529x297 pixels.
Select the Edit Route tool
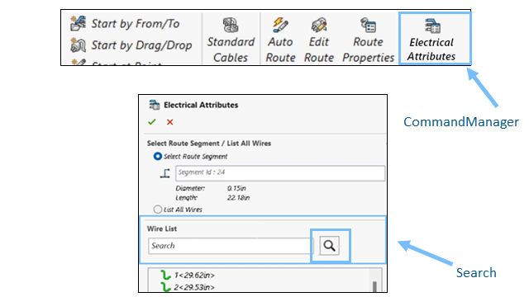click(319, 40)
